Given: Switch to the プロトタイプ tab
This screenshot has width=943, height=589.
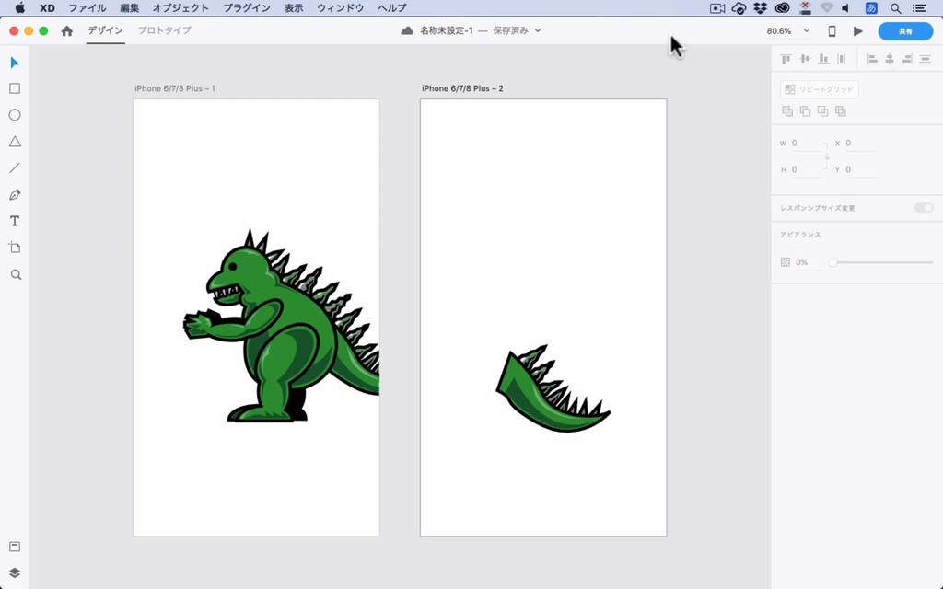Looking at the screenshot, I should click(x=164, y=30).
